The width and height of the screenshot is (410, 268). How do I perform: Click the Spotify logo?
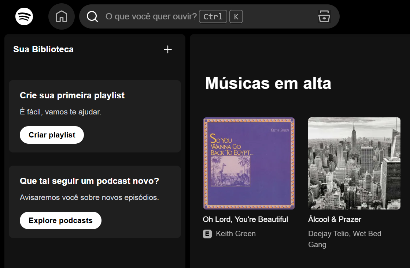coord(24,16)
